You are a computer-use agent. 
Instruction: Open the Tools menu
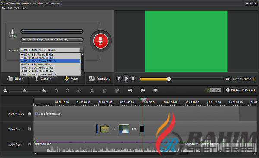(17, 8)
